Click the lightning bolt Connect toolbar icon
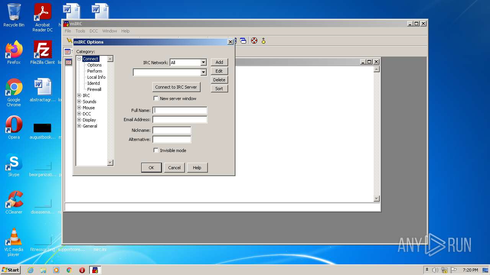 tap(69, 40)
